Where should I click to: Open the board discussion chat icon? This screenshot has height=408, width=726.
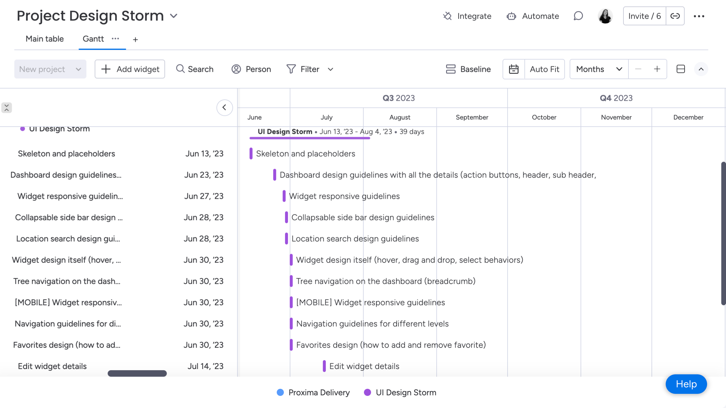tap(578, 16)
